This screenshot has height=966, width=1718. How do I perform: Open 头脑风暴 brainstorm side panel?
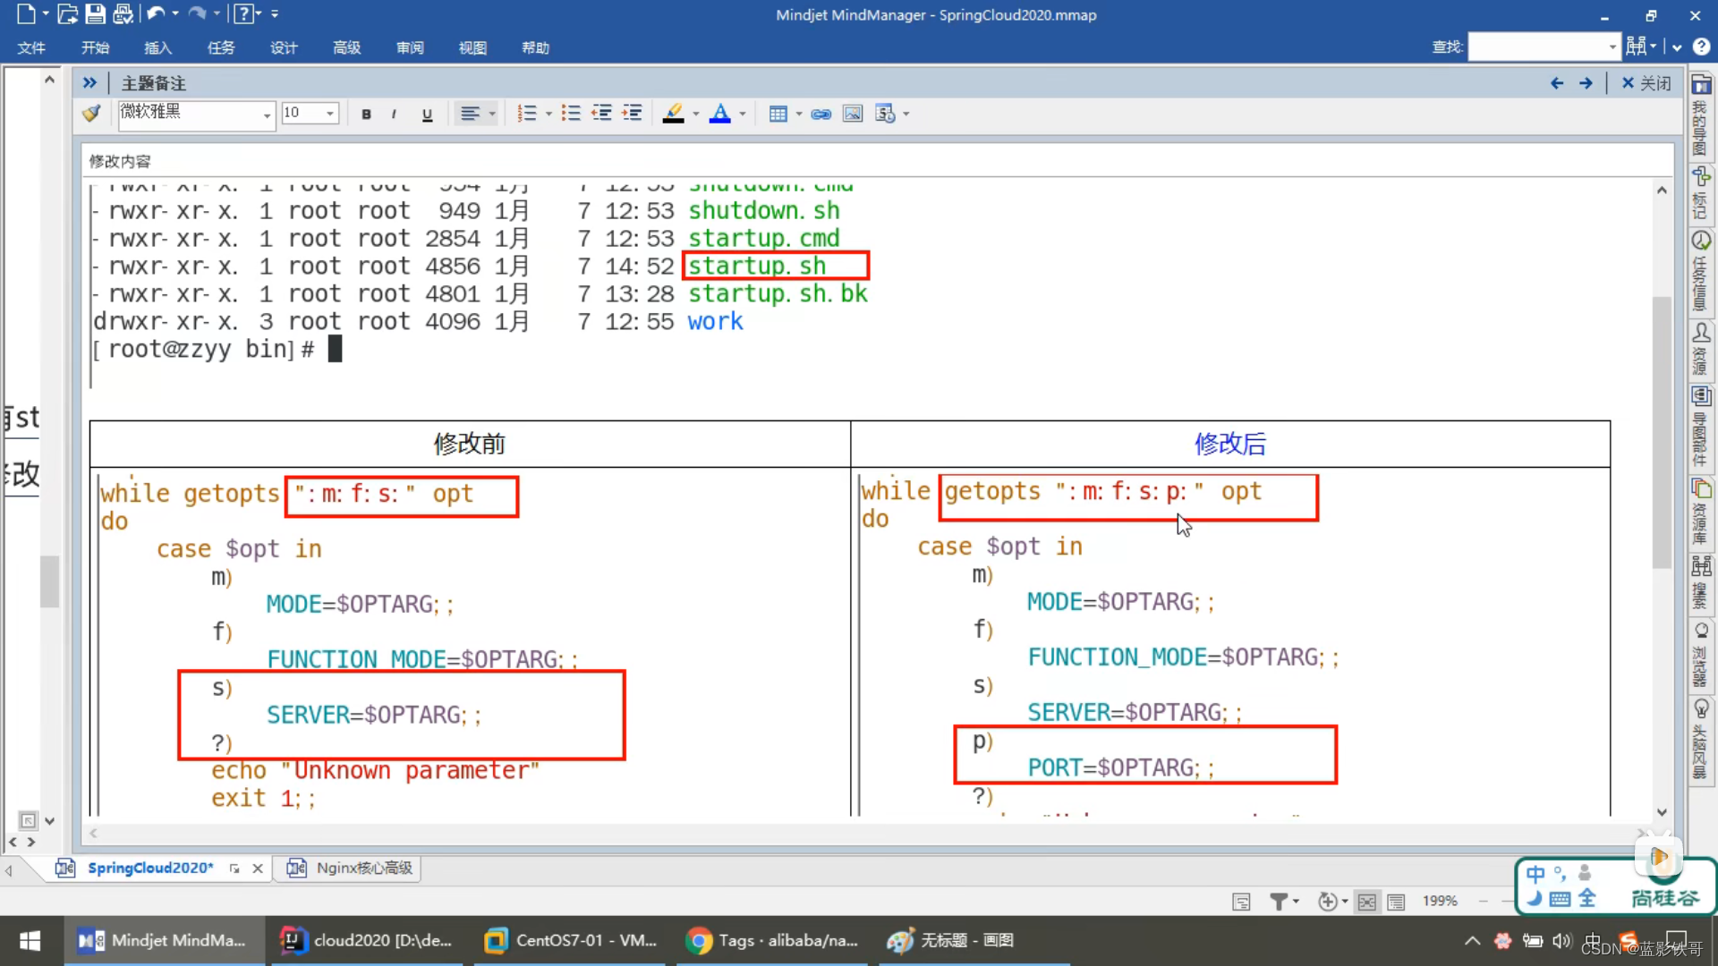click(1700, 739)
